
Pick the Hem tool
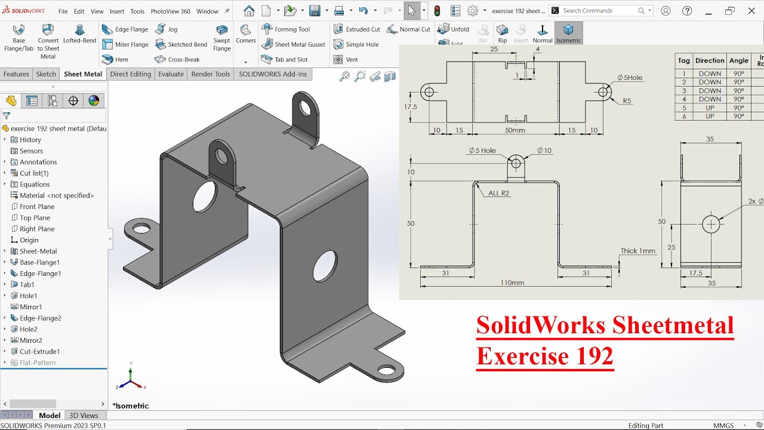[115, 60]
